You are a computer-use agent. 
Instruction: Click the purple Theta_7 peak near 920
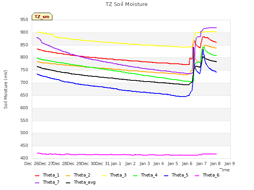tap(213, 28)
